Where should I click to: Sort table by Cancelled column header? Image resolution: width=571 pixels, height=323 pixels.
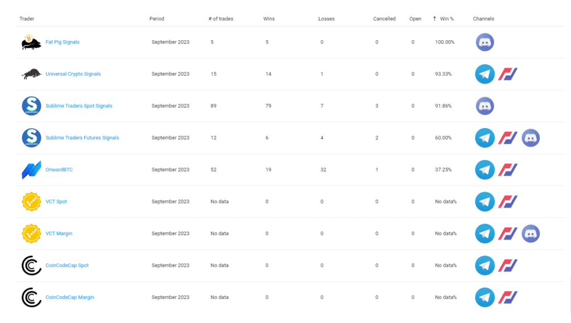tap(384, 18)
